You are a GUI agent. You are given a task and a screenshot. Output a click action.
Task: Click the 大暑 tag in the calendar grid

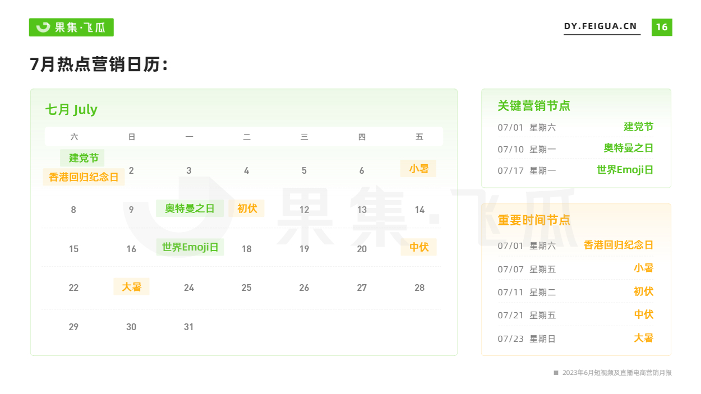[131, 287]
